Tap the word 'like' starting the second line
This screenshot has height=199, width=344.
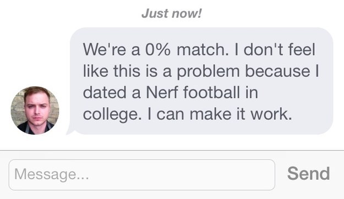tap(95, 71)
